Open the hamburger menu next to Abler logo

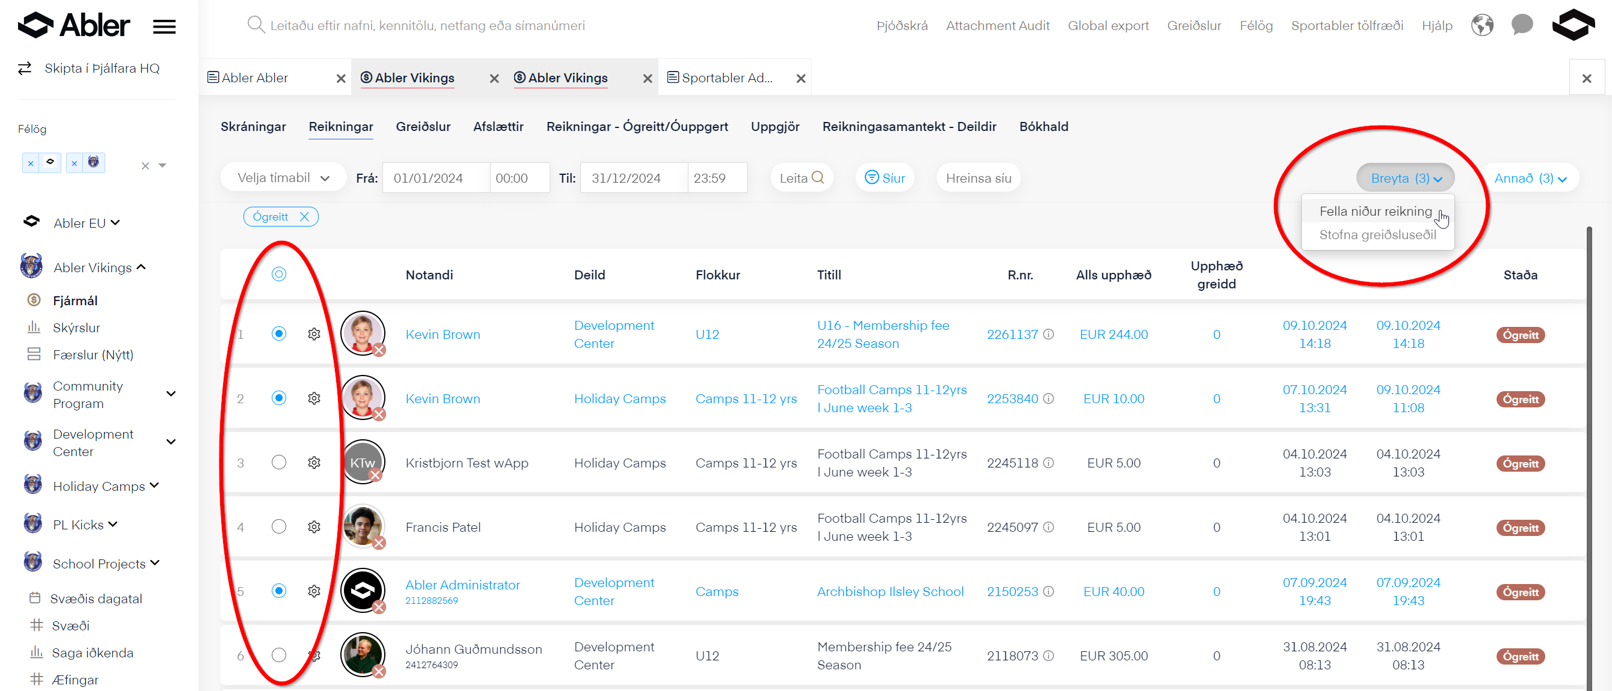click(164, 26)
